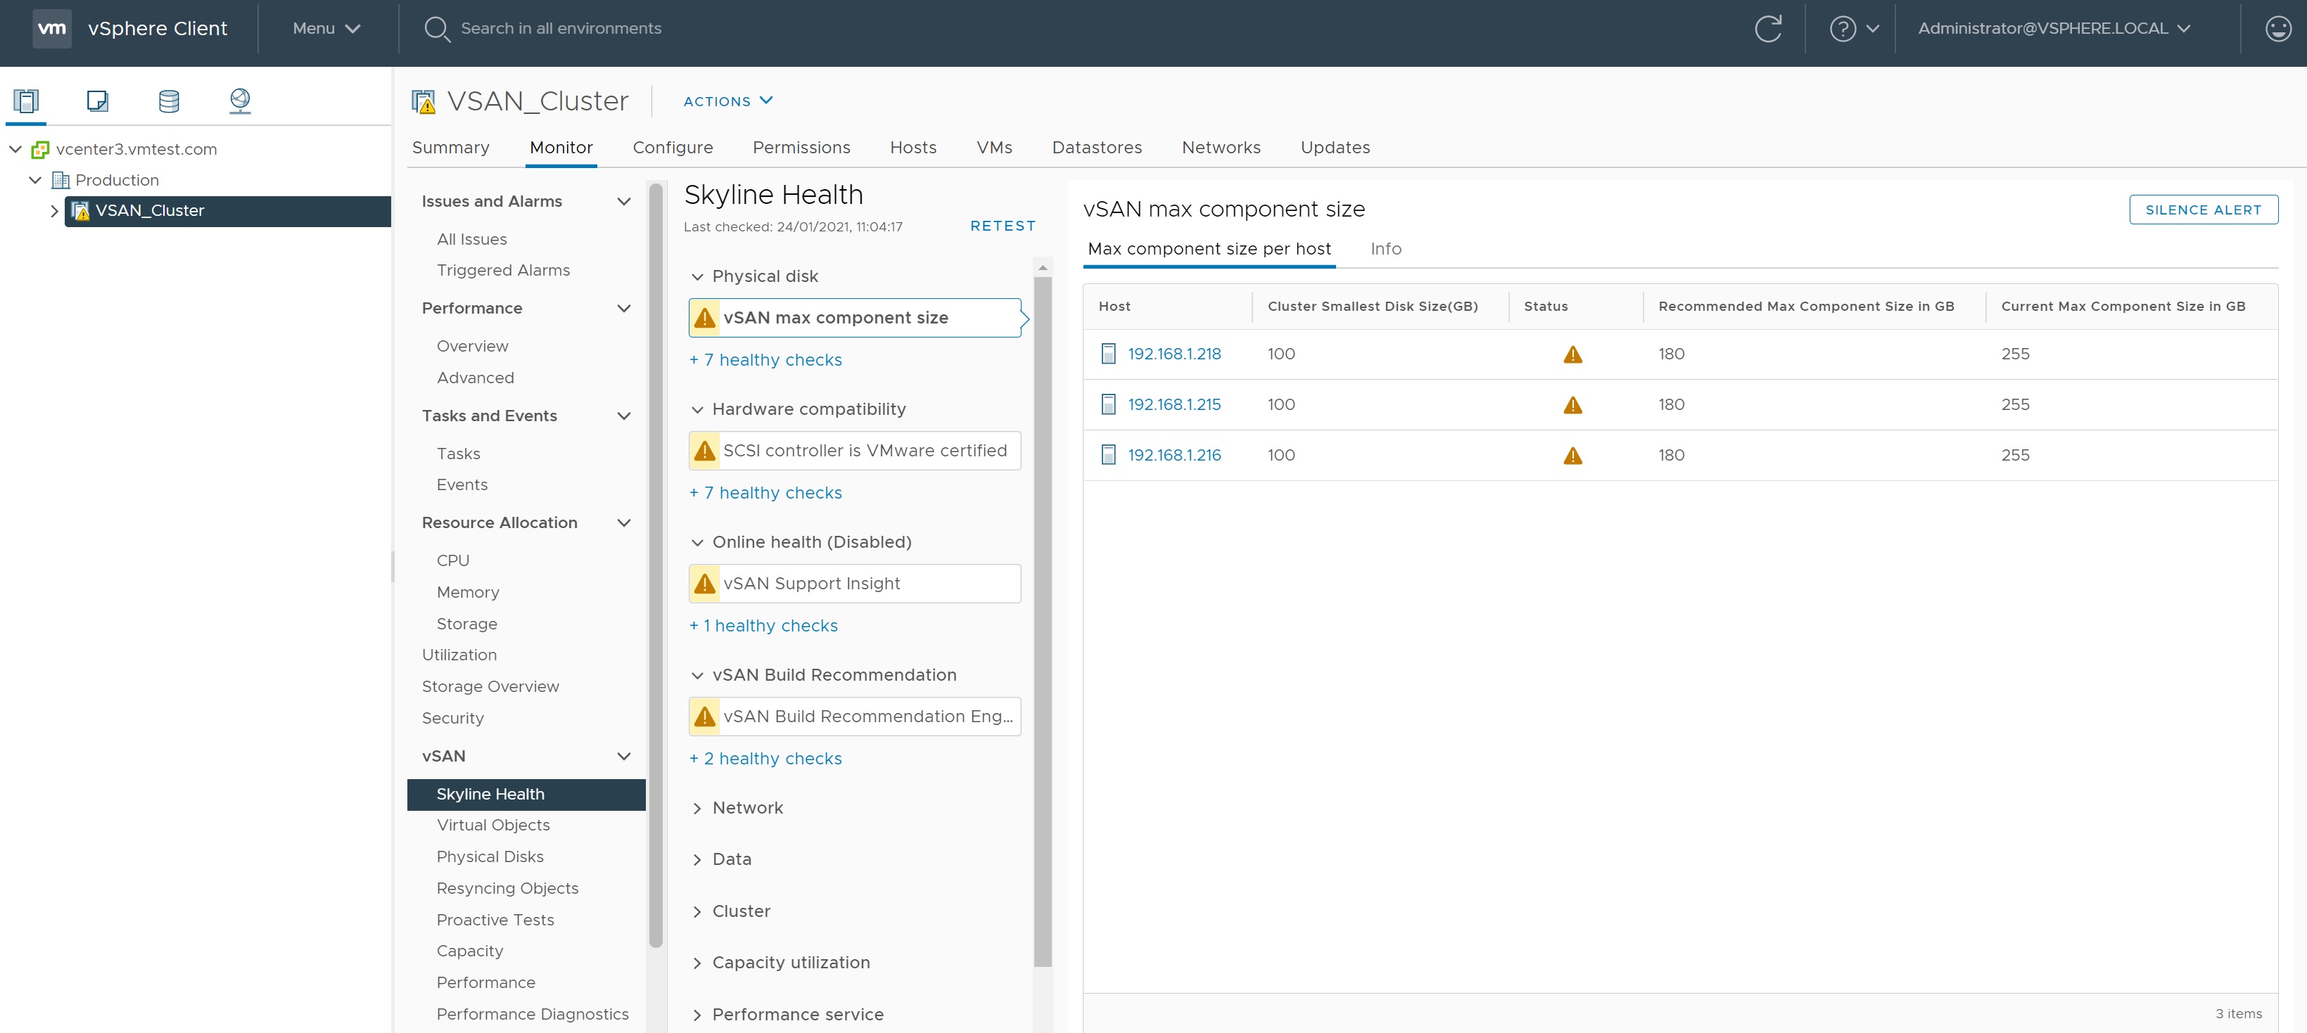The width and height of the screenshot is (2307, 1033).
Task: Click status warning icon for host 192.168.1.218
Action: (x=1572, y=354)
